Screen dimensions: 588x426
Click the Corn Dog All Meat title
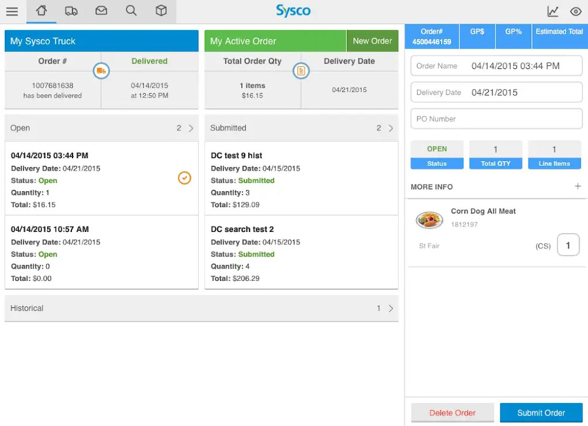(x=483, y=211)
